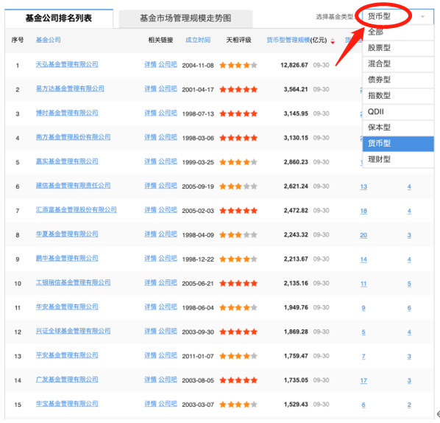Choose 混合型 from dropdown list

coord(398,64)
